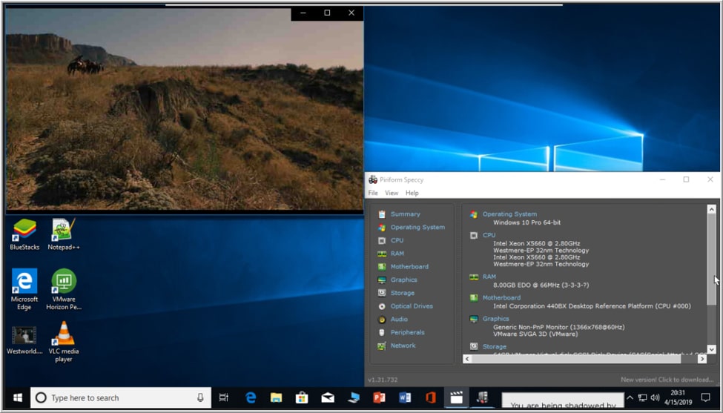This screenshot has width=723, height=413.
Task: Click the Cortana microphone icon
Action: click(x=200, y=397)
